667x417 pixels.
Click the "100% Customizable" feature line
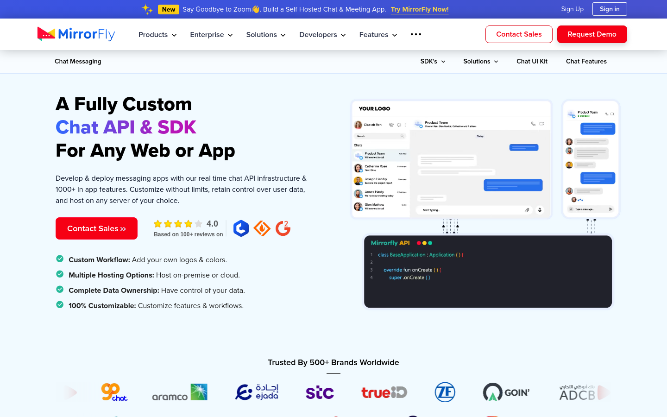pyautogui.click(x=156, y=306)
